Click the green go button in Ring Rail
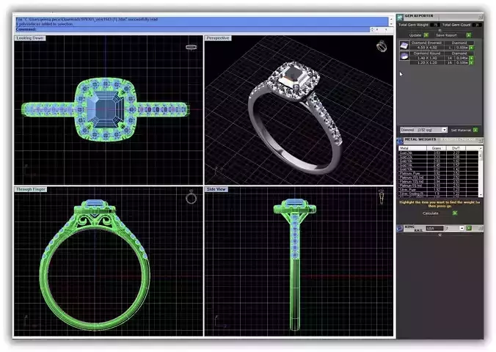 469,228
